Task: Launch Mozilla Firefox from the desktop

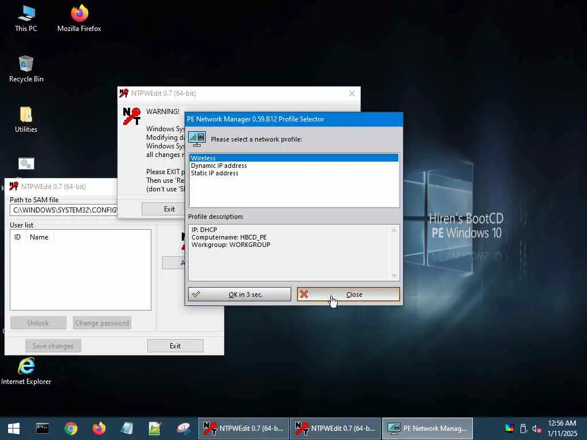Action: [x=79, y=19]
